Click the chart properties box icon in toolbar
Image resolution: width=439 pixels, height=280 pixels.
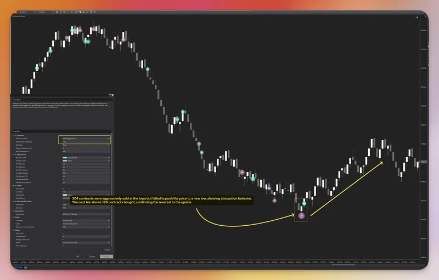tap(91, 12)
